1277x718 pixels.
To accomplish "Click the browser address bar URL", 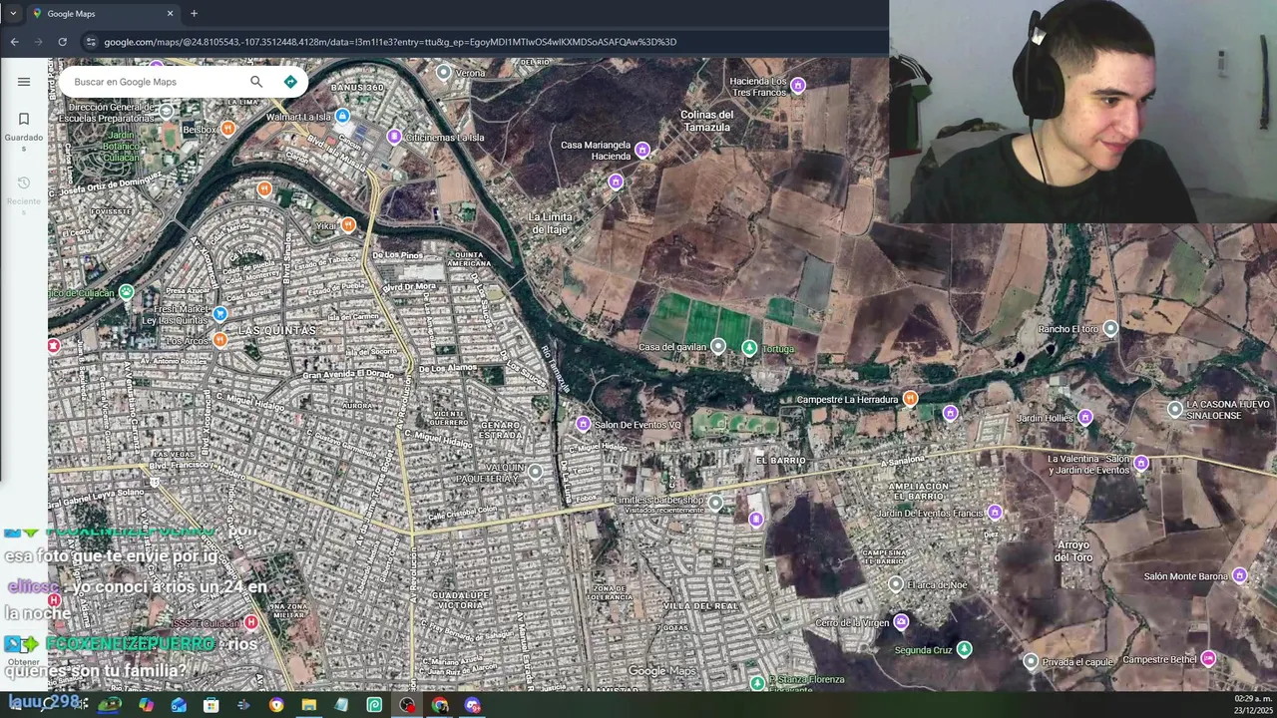I will tap(390, 42).
